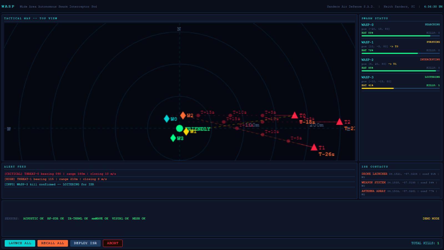Open the CRITICAL THREAT-0 alert row
Screen dimensions: 444x250
click(180, 174)
